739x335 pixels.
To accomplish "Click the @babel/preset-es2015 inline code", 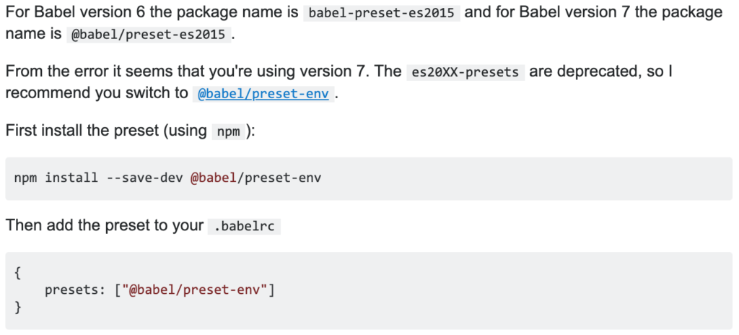I will [149, 35].
